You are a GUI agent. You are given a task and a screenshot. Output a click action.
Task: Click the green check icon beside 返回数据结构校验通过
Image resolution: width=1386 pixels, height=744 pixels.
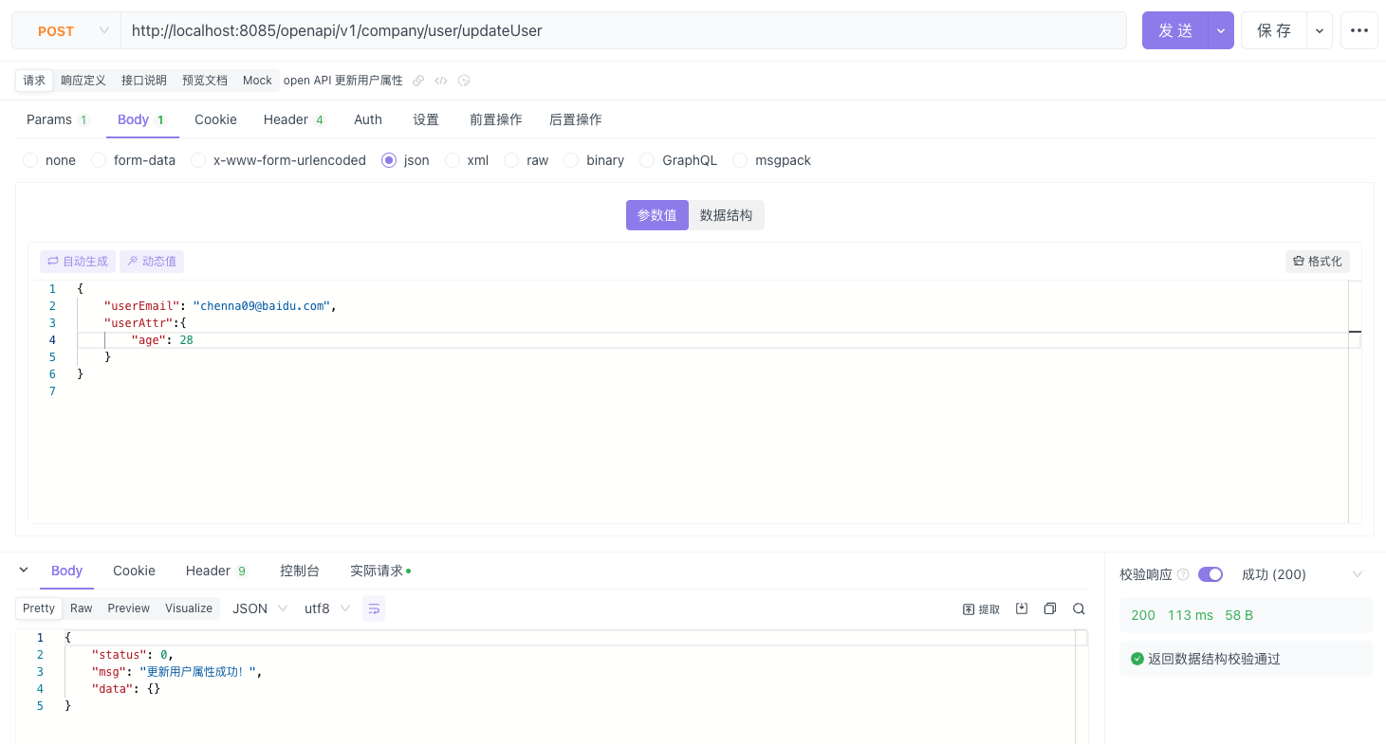[1137, 659]
